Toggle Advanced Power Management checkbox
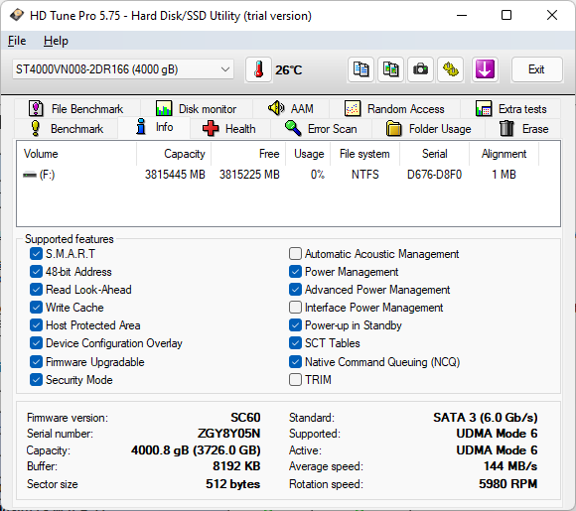 (x=295, y=290)
